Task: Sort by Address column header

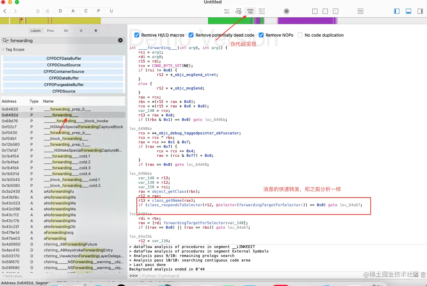Action: tap(14, 101)
